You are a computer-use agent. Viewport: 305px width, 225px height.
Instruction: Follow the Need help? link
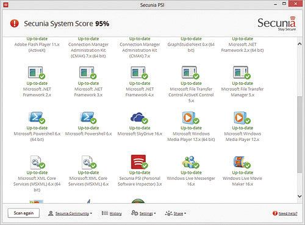click(x=288, y=213)
